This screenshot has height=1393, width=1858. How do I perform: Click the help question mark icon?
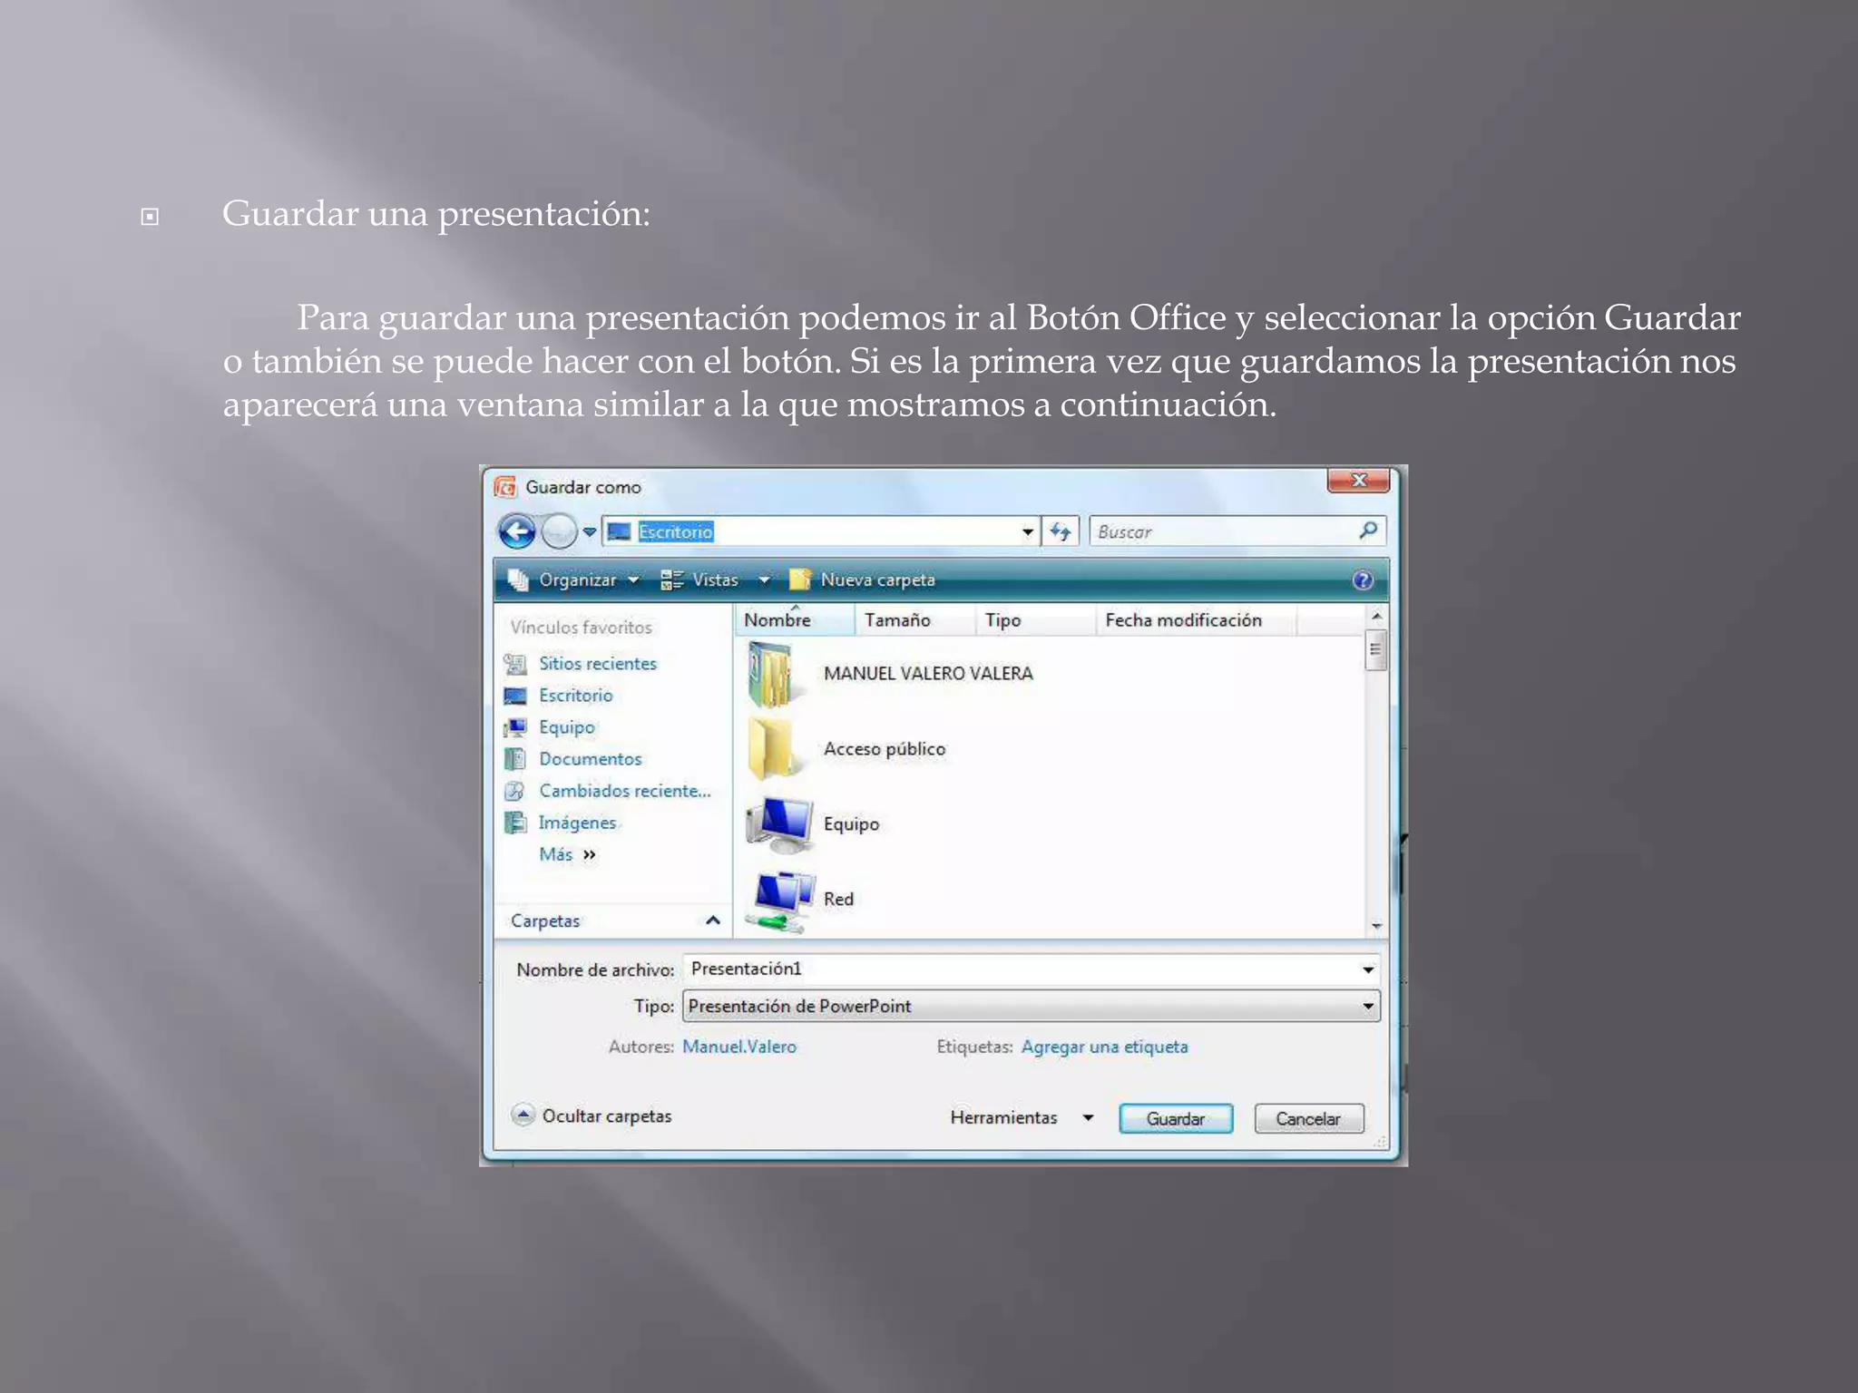(x=1362, y=580)
